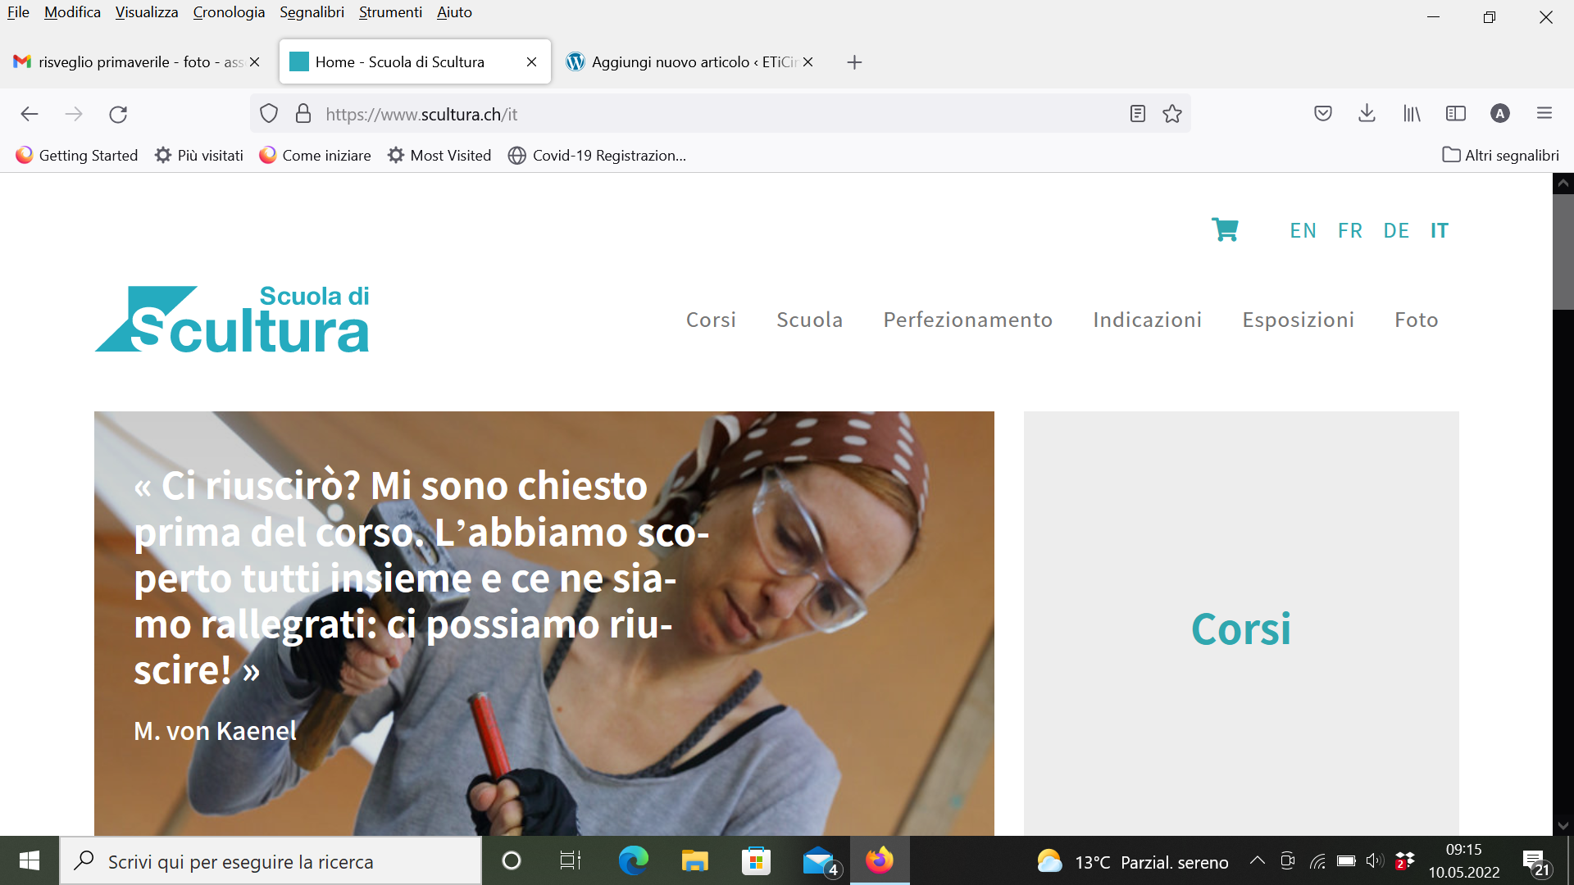Toggle reader view icon in address bar
Viewport: 1574px width, 885px height.
pyautogui.click(x=1138, y=114)
